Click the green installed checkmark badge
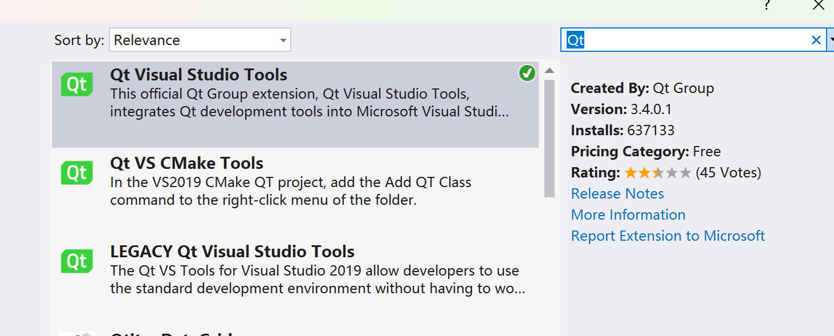Screen dimensions: 834x336 tap(527, 74)
